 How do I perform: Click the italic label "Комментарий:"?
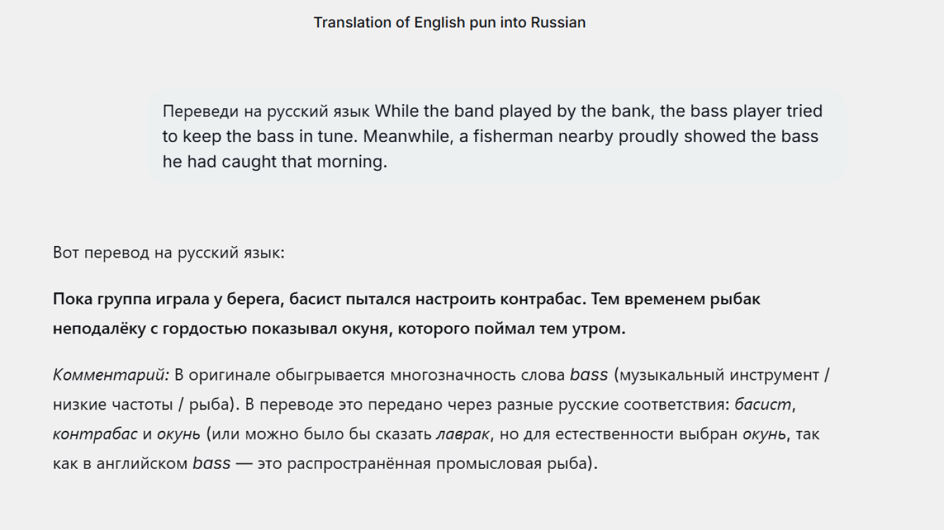(x=111, y=375)
